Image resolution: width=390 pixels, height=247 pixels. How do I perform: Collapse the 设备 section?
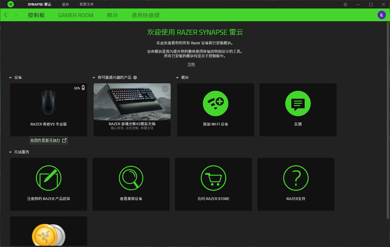click(10, 78)
